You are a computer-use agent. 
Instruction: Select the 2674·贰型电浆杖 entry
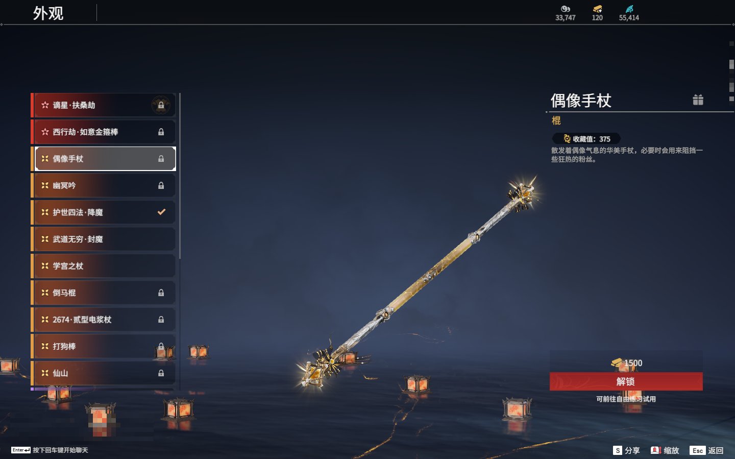click(104, 319)
